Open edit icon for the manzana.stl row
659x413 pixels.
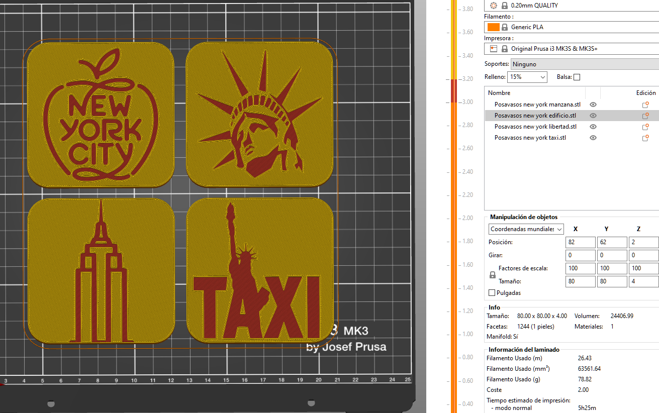tap(645, 105)
